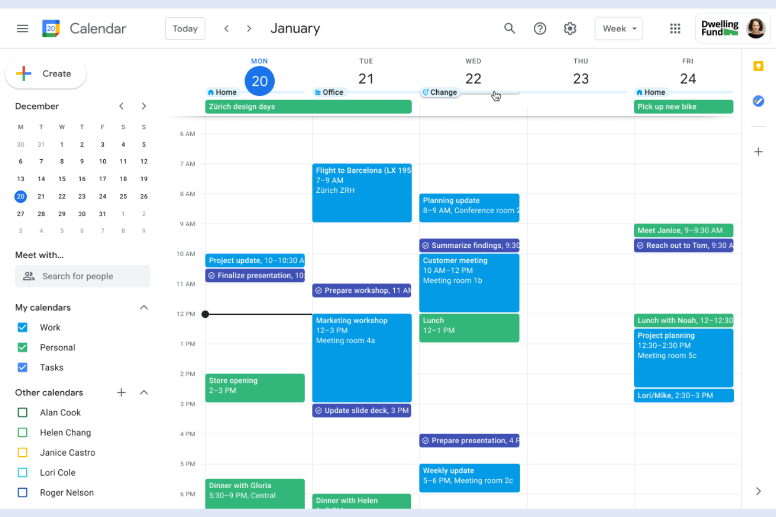Open Google Keep in the side panel
This screenshot has width=776, height=517.
pyautogui.click(x=758, y=65)
